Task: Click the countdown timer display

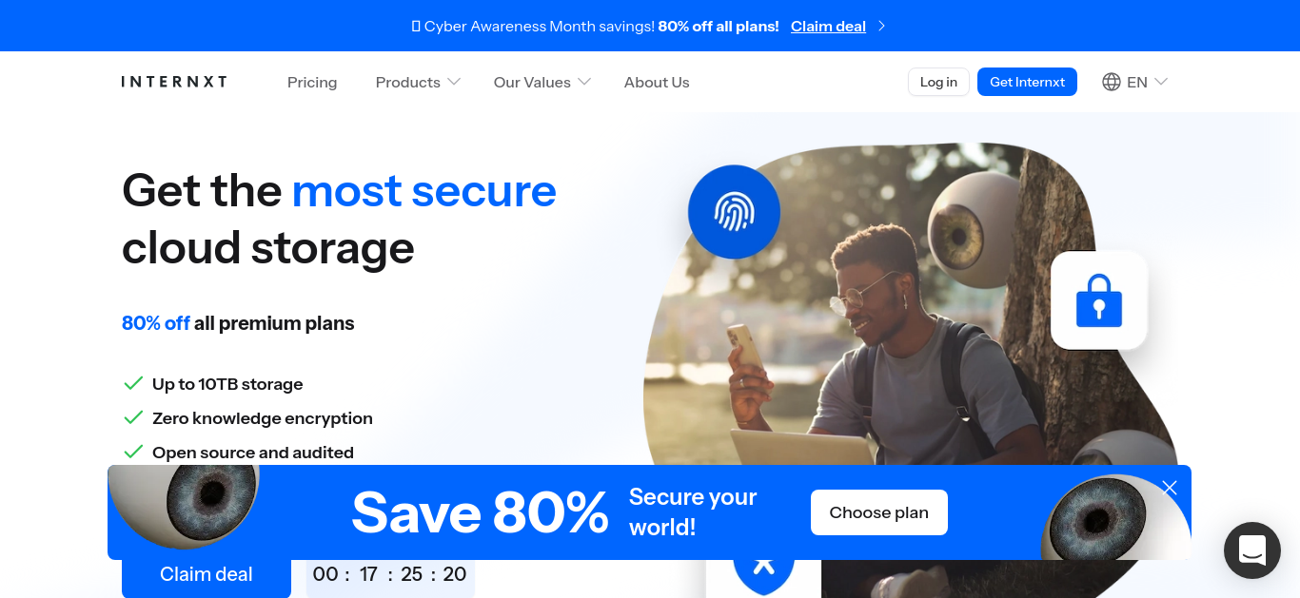Action: tap(390, 574)
